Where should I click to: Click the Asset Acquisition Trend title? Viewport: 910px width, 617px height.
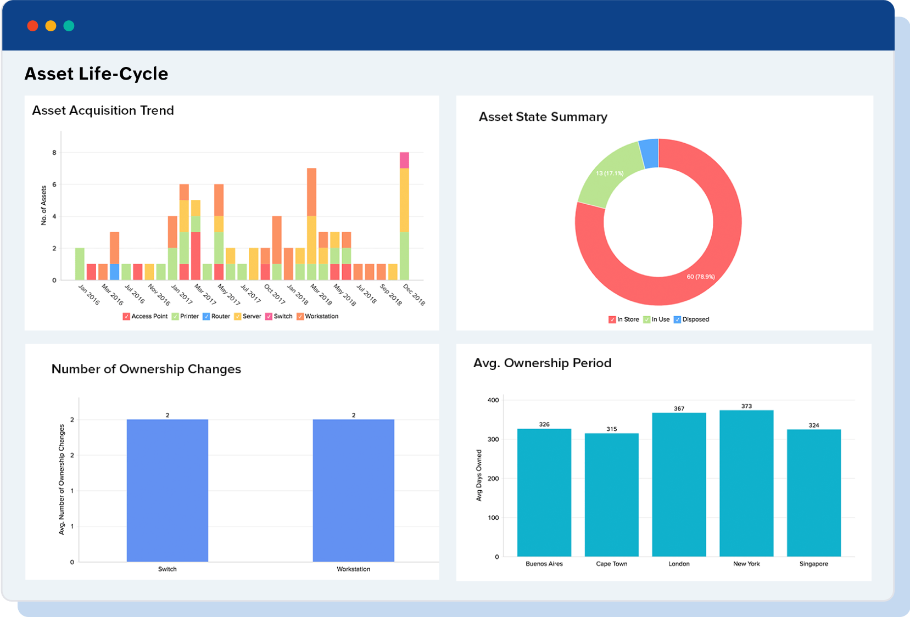(x=103, y=110)
